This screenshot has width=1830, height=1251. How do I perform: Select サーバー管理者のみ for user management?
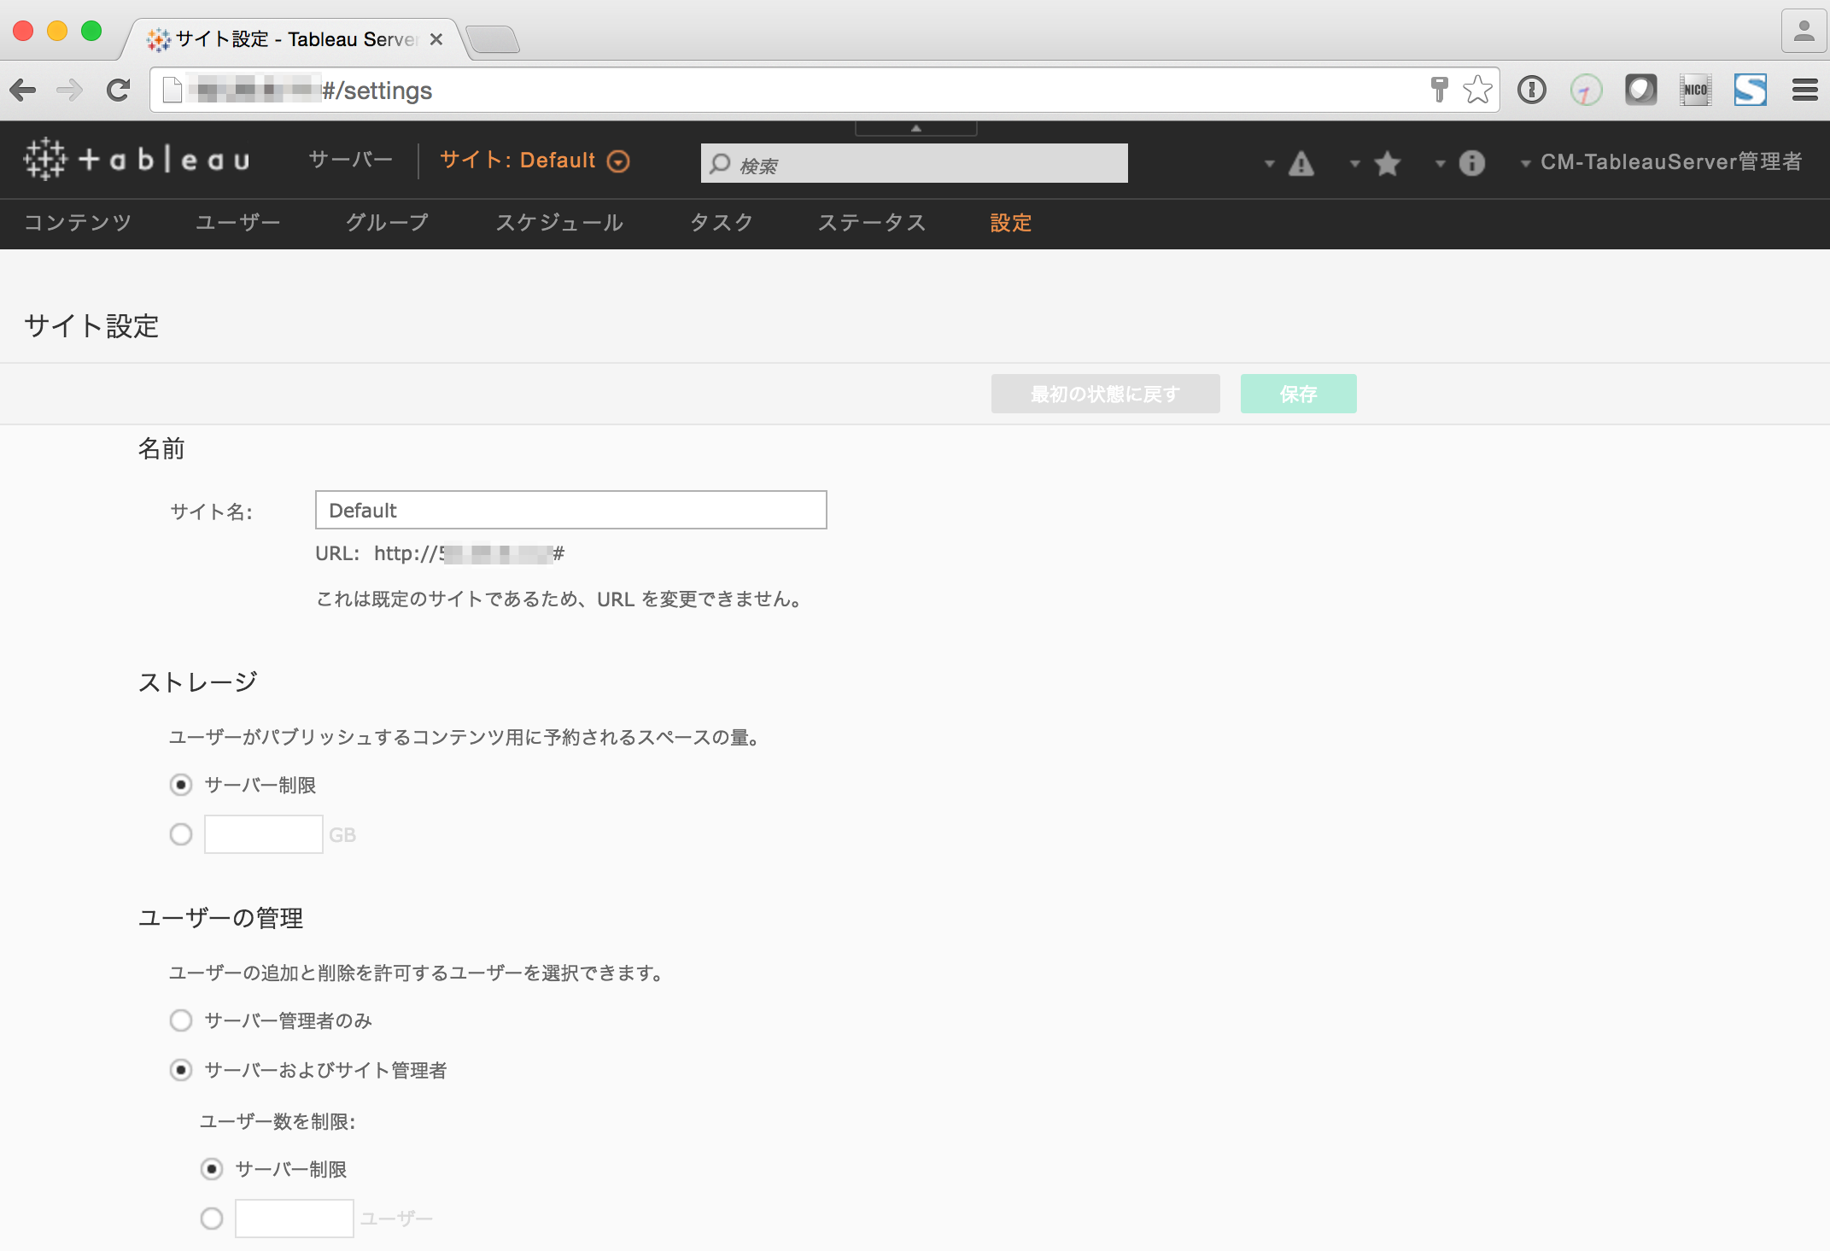(180, 1020)
